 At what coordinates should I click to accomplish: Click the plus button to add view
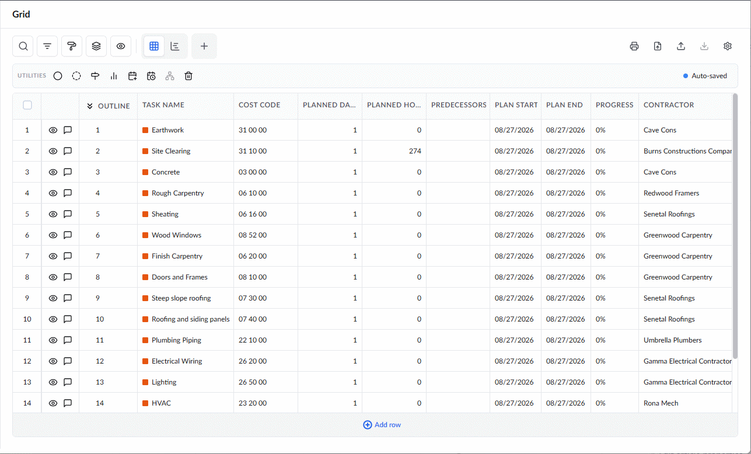(x=204, y=46)
